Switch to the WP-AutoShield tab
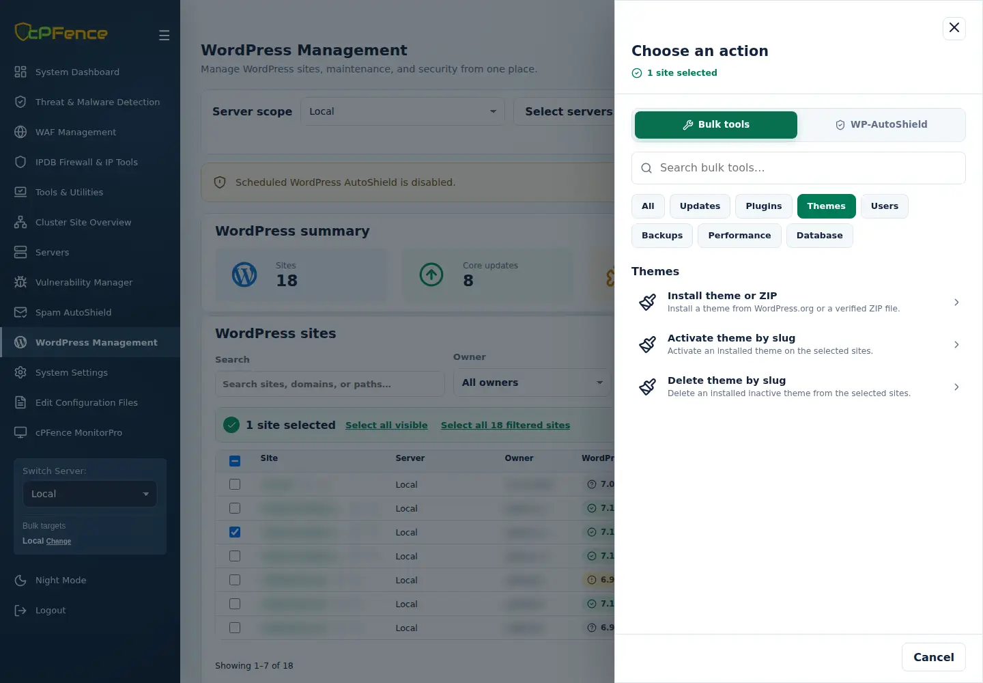 point(881,124)
